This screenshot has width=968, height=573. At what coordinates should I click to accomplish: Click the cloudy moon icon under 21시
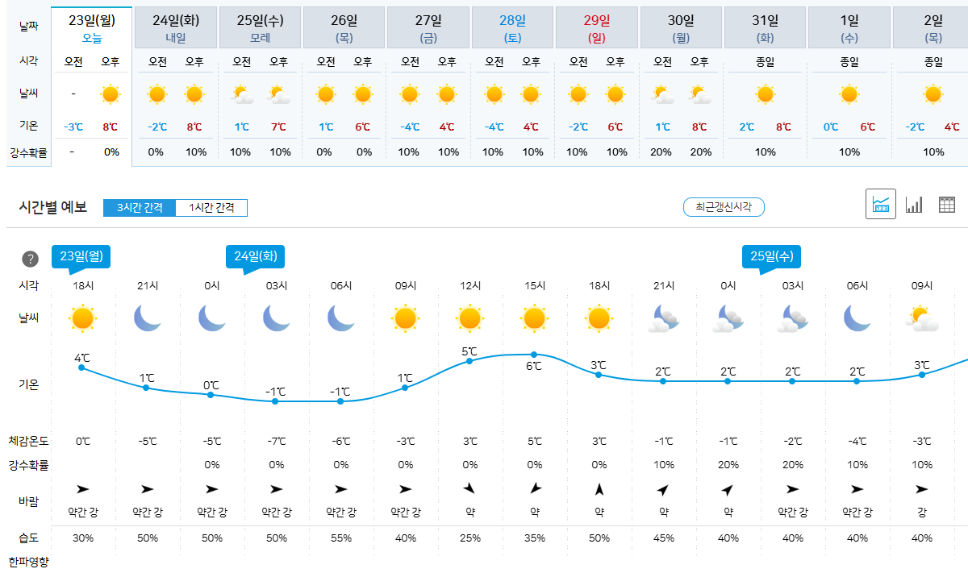pyautogui.click(x=663, y=318)
